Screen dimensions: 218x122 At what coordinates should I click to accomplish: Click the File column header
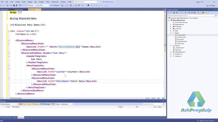(137, 107)
